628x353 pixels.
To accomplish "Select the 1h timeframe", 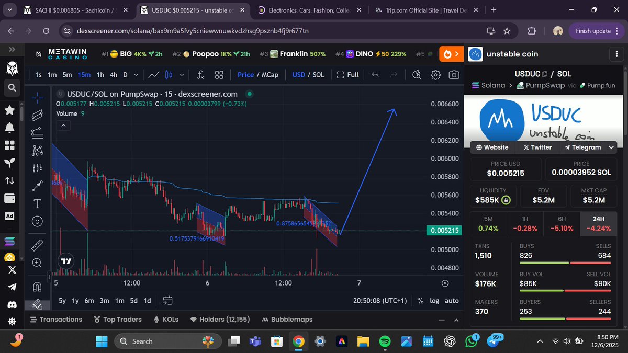I will pos(100,75).
